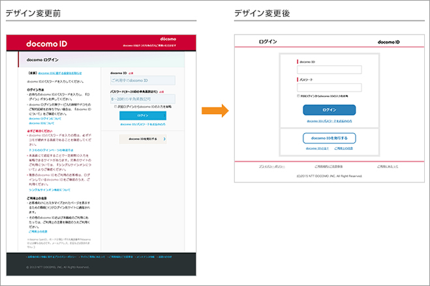Click the middle footer link in the new design

tap(328, 166)
